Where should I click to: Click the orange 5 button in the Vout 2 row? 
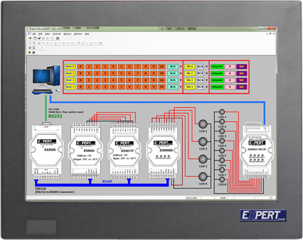(121, 80)
